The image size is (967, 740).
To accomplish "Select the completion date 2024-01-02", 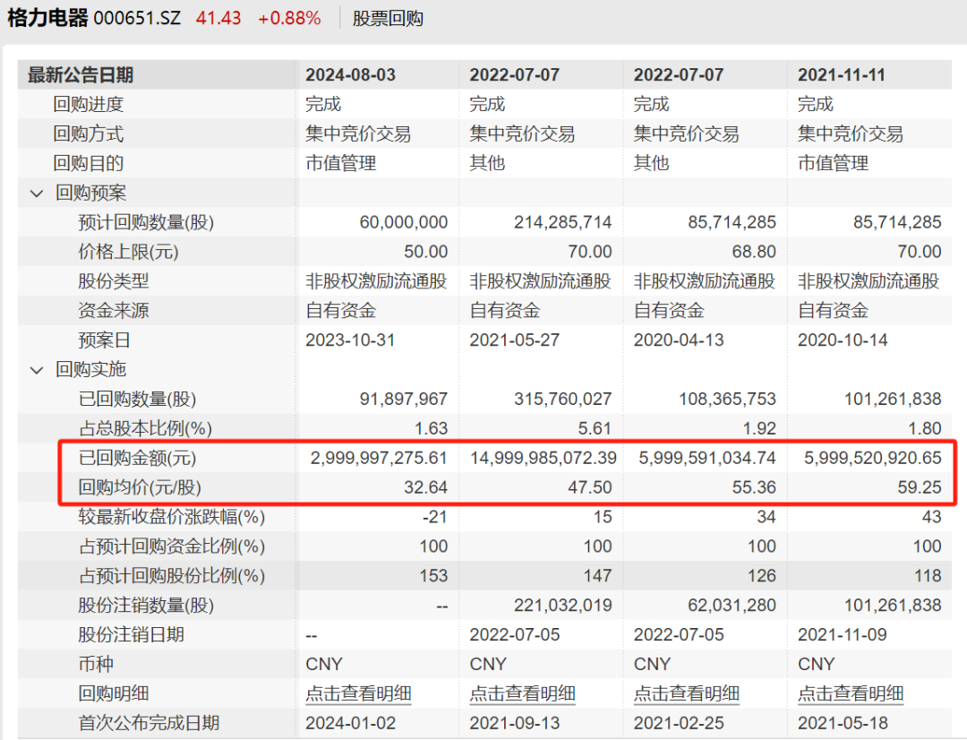I will pos(350,723).
